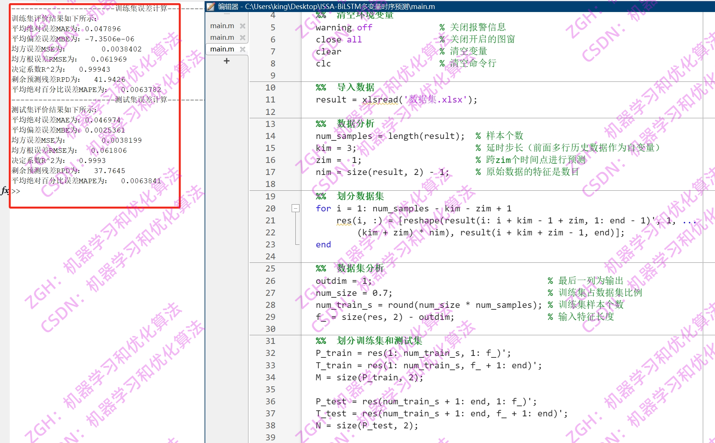Click the '%% 划分训练集和测试集' section header

point(369,341)
